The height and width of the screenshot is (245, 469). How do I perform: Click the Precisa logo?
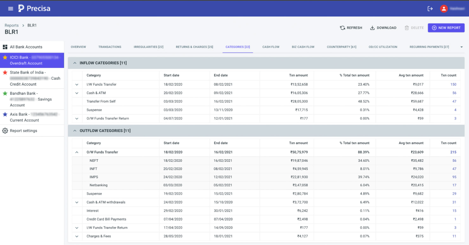pos(34,8)
